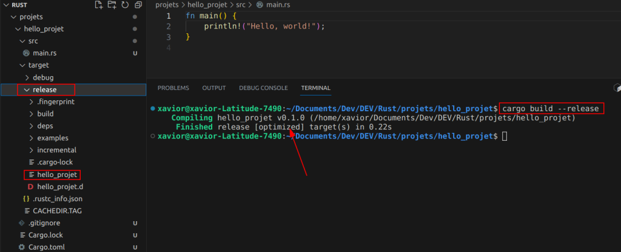The width and height of the screenshot is (621, 252).
Task: Expand the build folder
Action: pos(32,114)
